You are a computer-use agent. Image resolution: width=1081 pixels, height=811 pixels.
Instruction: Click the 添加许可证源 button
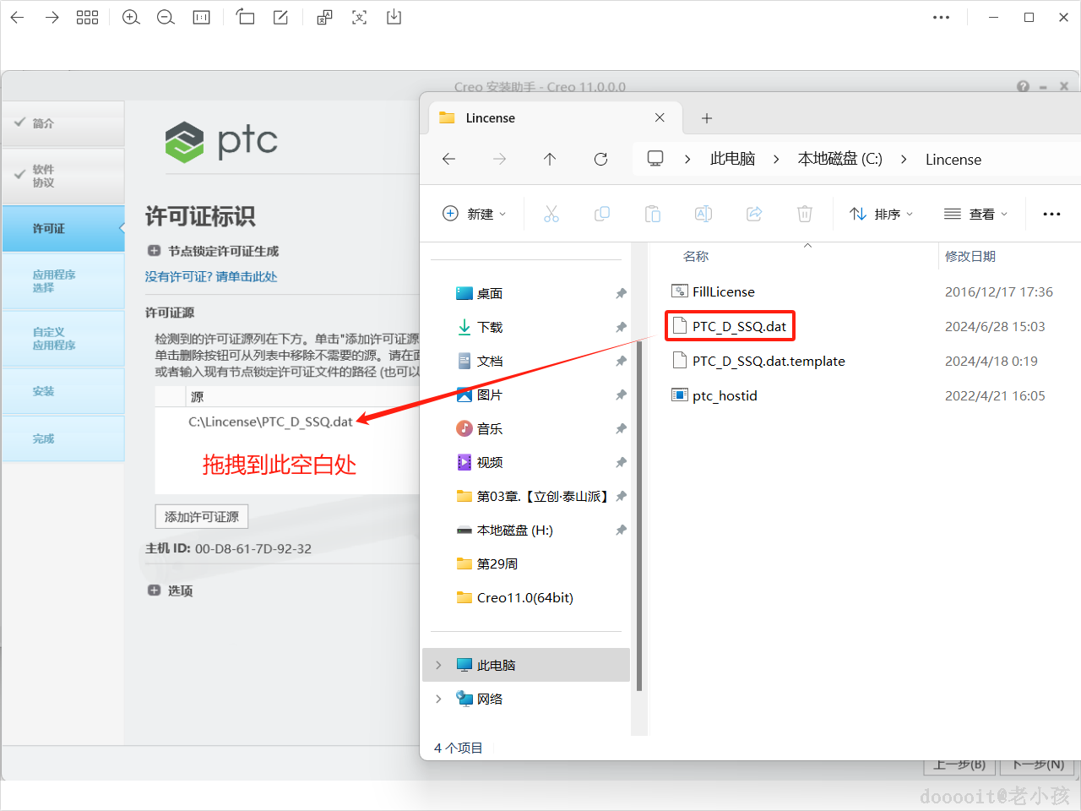click(x=202, y=516)
